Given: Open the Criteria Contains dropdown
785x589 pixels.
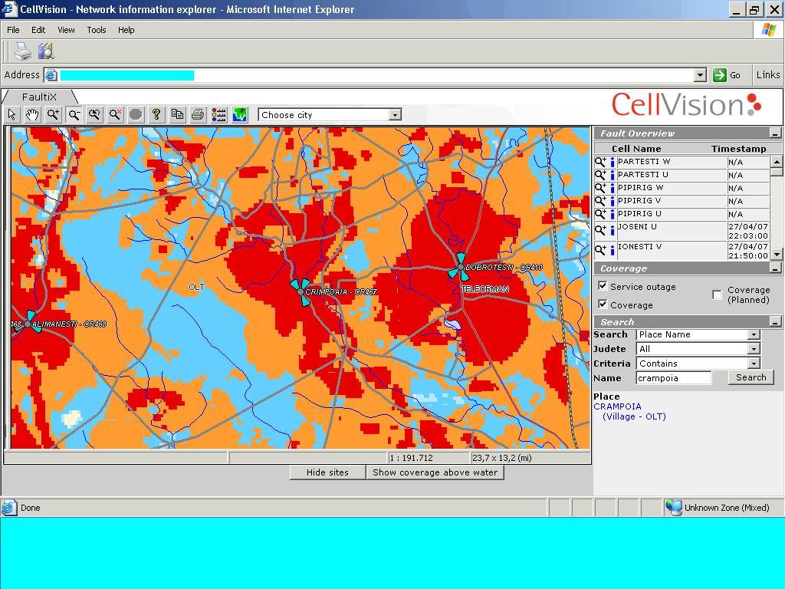Looking at the screenshot, I should 754,364.
